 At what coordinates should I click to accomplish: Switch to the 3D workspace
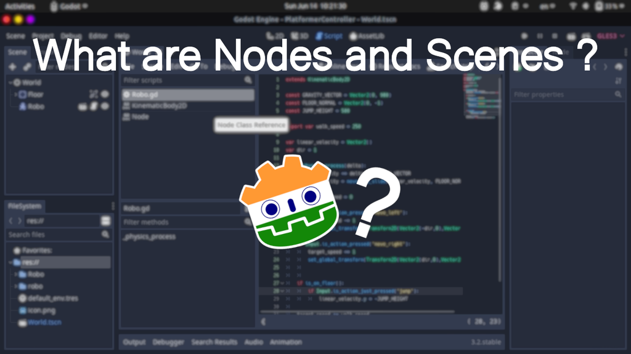(x=299, y=36)
